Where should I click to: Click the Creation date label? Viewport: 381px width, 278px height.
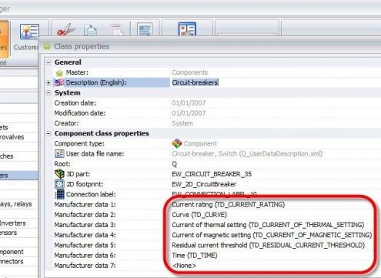click(75, 103)
